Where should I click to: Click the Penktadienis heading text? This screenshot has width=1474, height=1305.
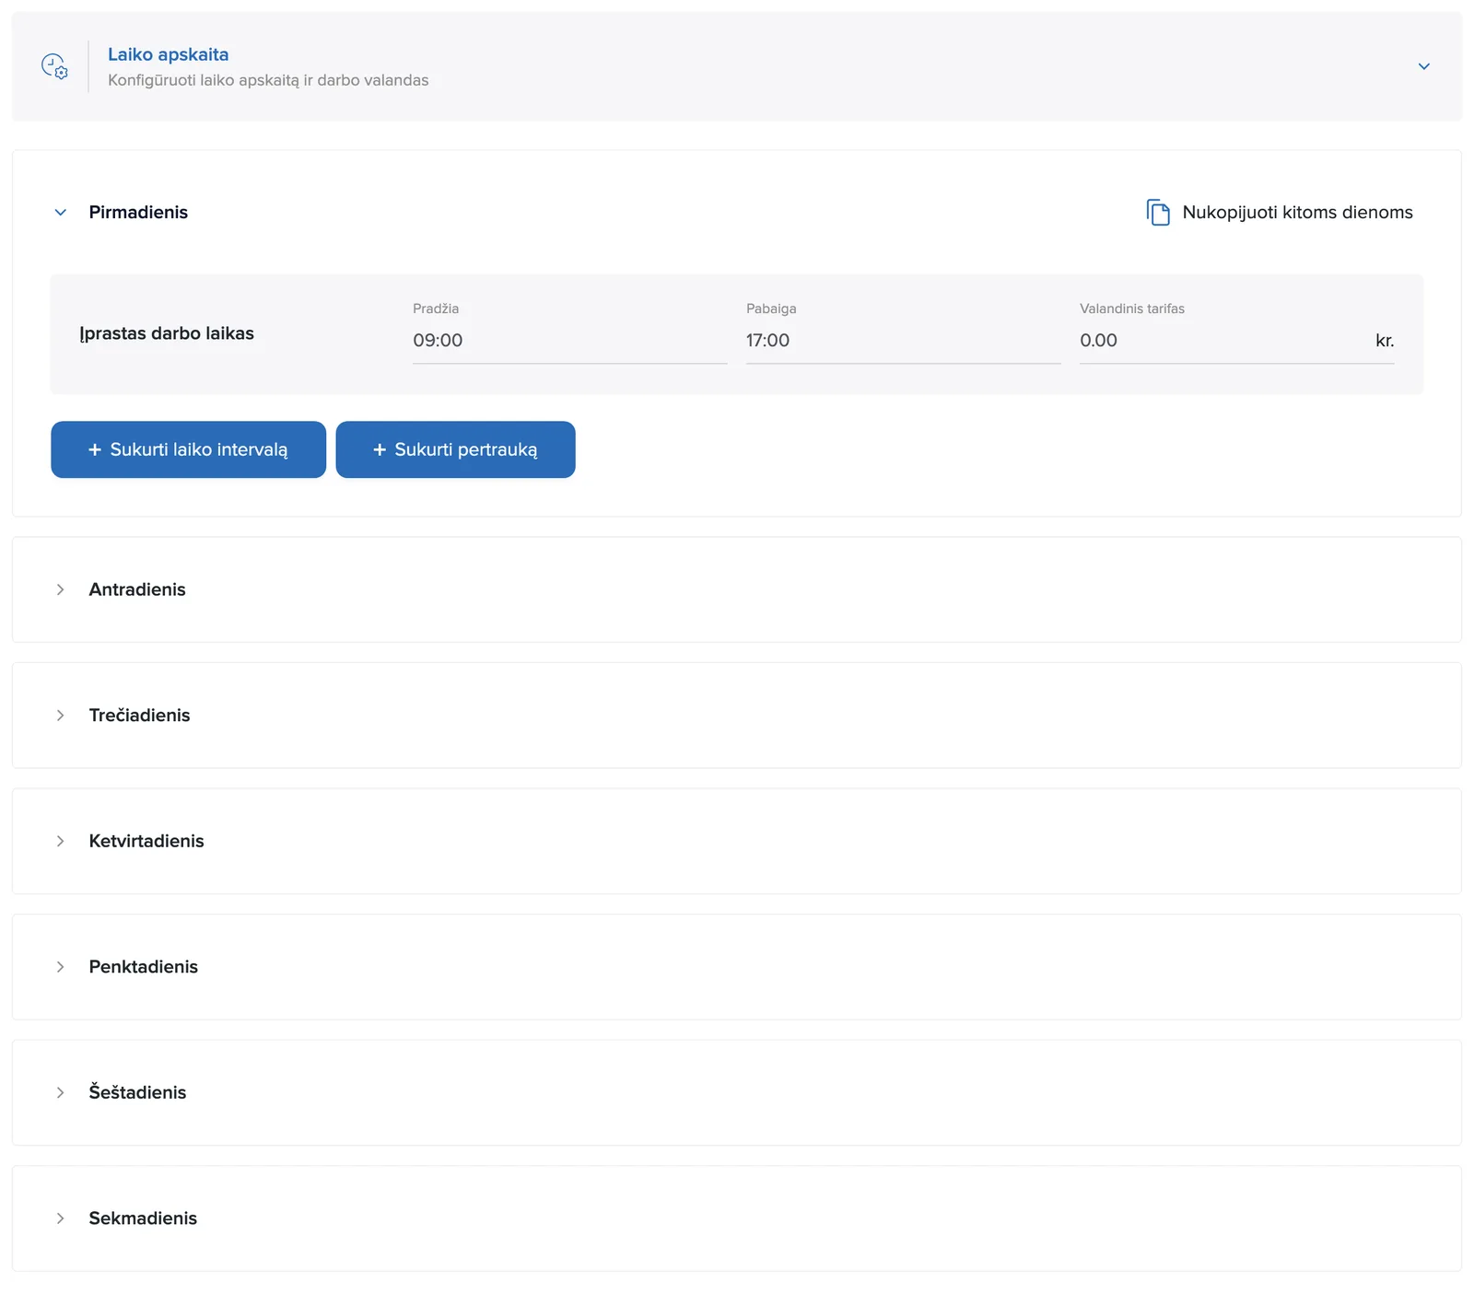(x=143, y=967)
